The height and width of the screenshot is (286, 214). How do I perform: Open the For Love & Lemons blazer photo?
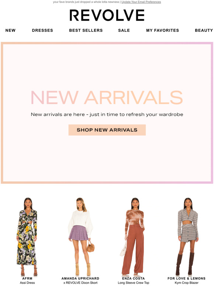tap(186, 236)
